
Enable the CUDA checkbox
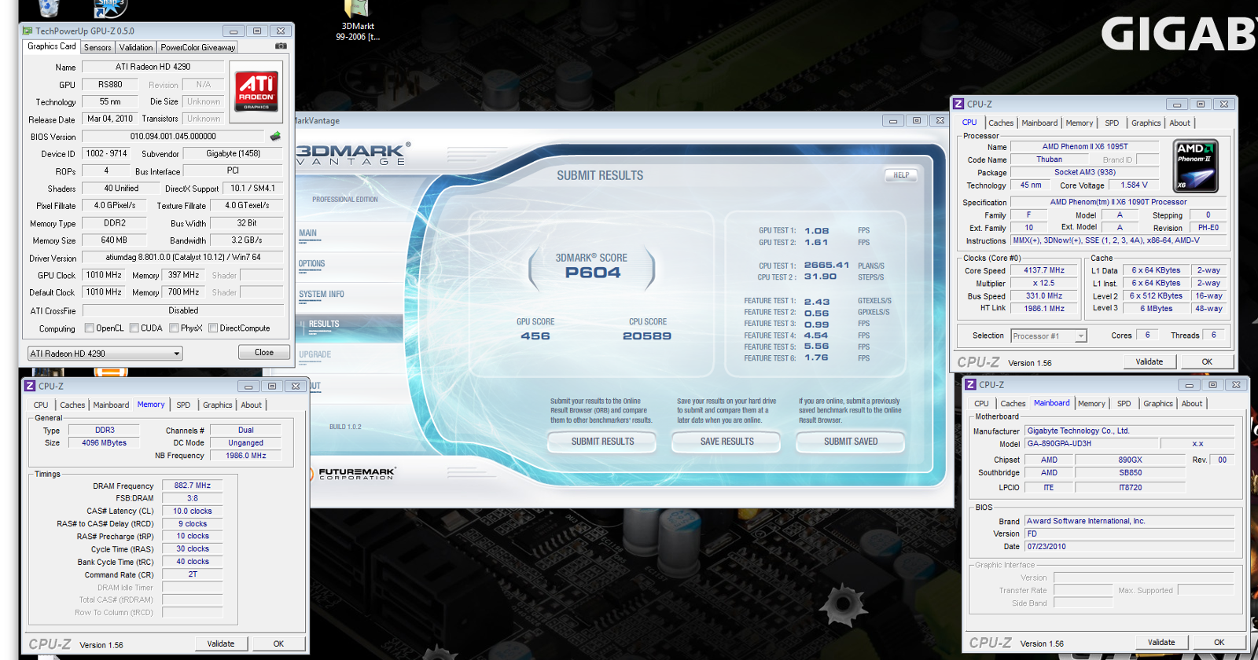[134, 328]
